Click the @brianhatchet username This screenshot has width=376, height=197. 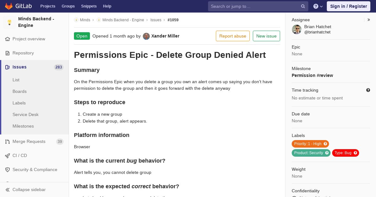pyautogui.click(x=317, y=32)
